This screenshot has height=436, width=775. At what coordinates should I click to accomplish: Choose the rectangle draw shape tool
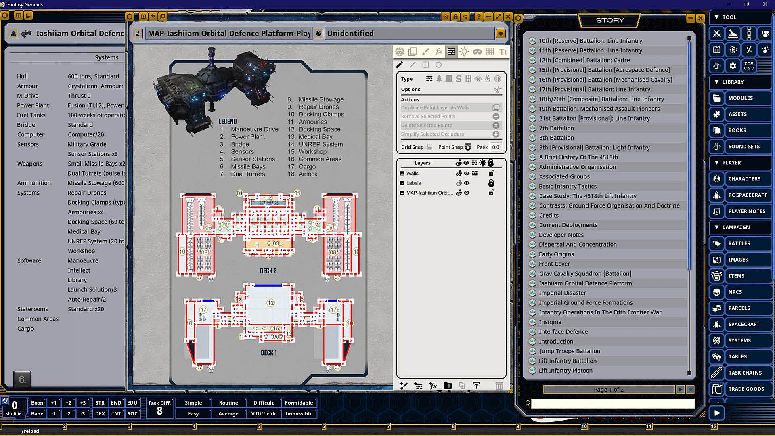[x=425, y=65]
